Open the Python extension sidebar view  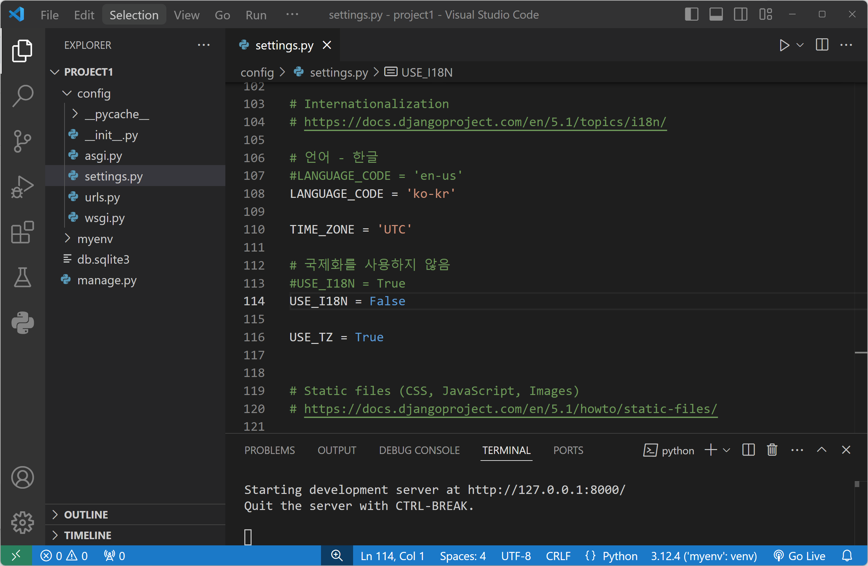22,323
